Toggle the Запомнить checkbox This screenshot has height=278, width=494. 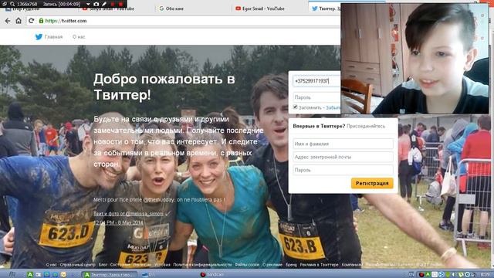295,107
